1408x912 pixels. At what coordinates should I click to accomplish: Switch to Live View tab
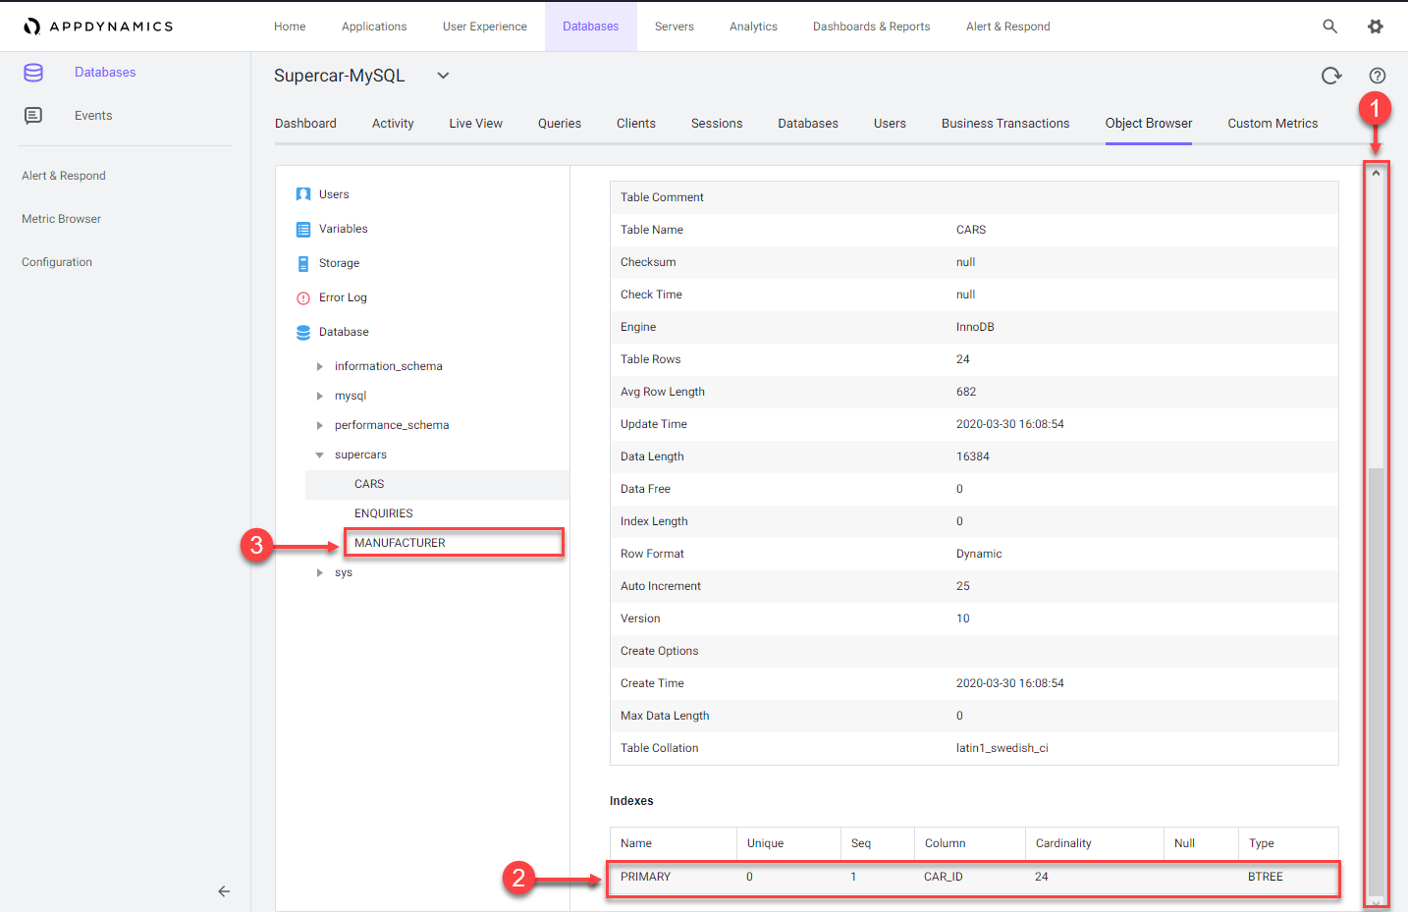click(476, 124)
